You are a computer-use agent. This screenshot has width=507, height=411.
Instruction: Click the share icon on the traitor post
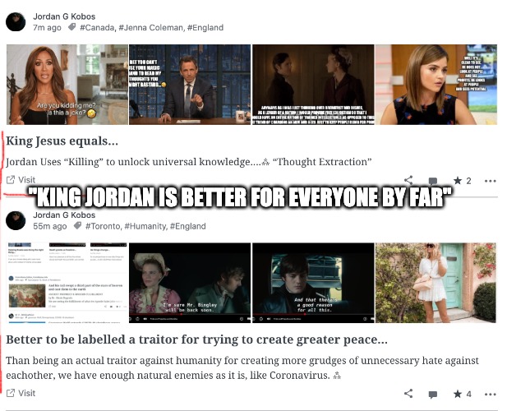[x=408, y=394]
